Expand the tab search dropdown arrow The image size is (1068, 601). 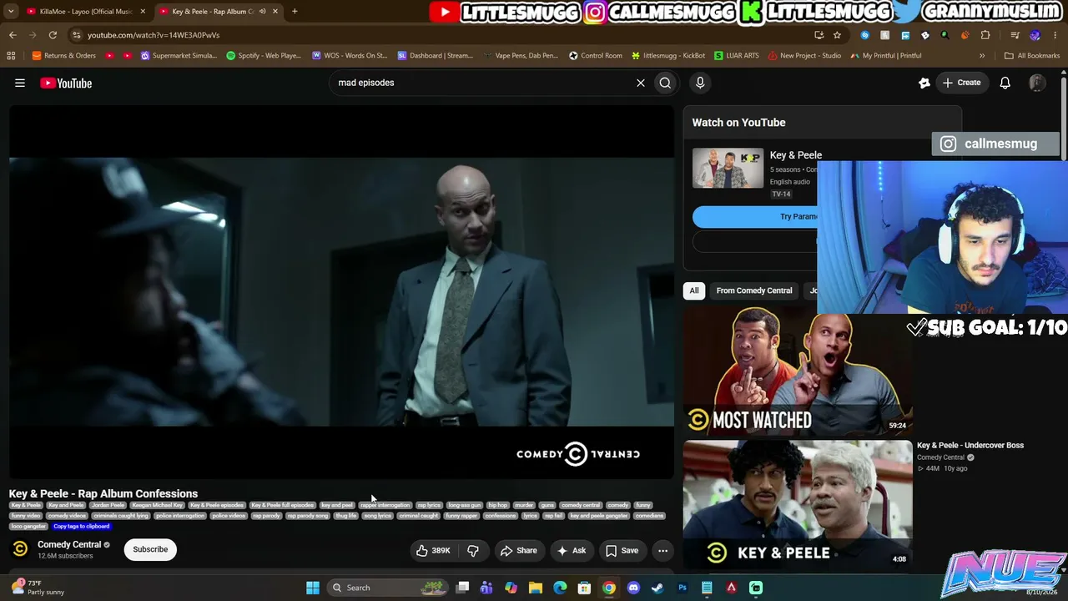[x=11, y=12]
